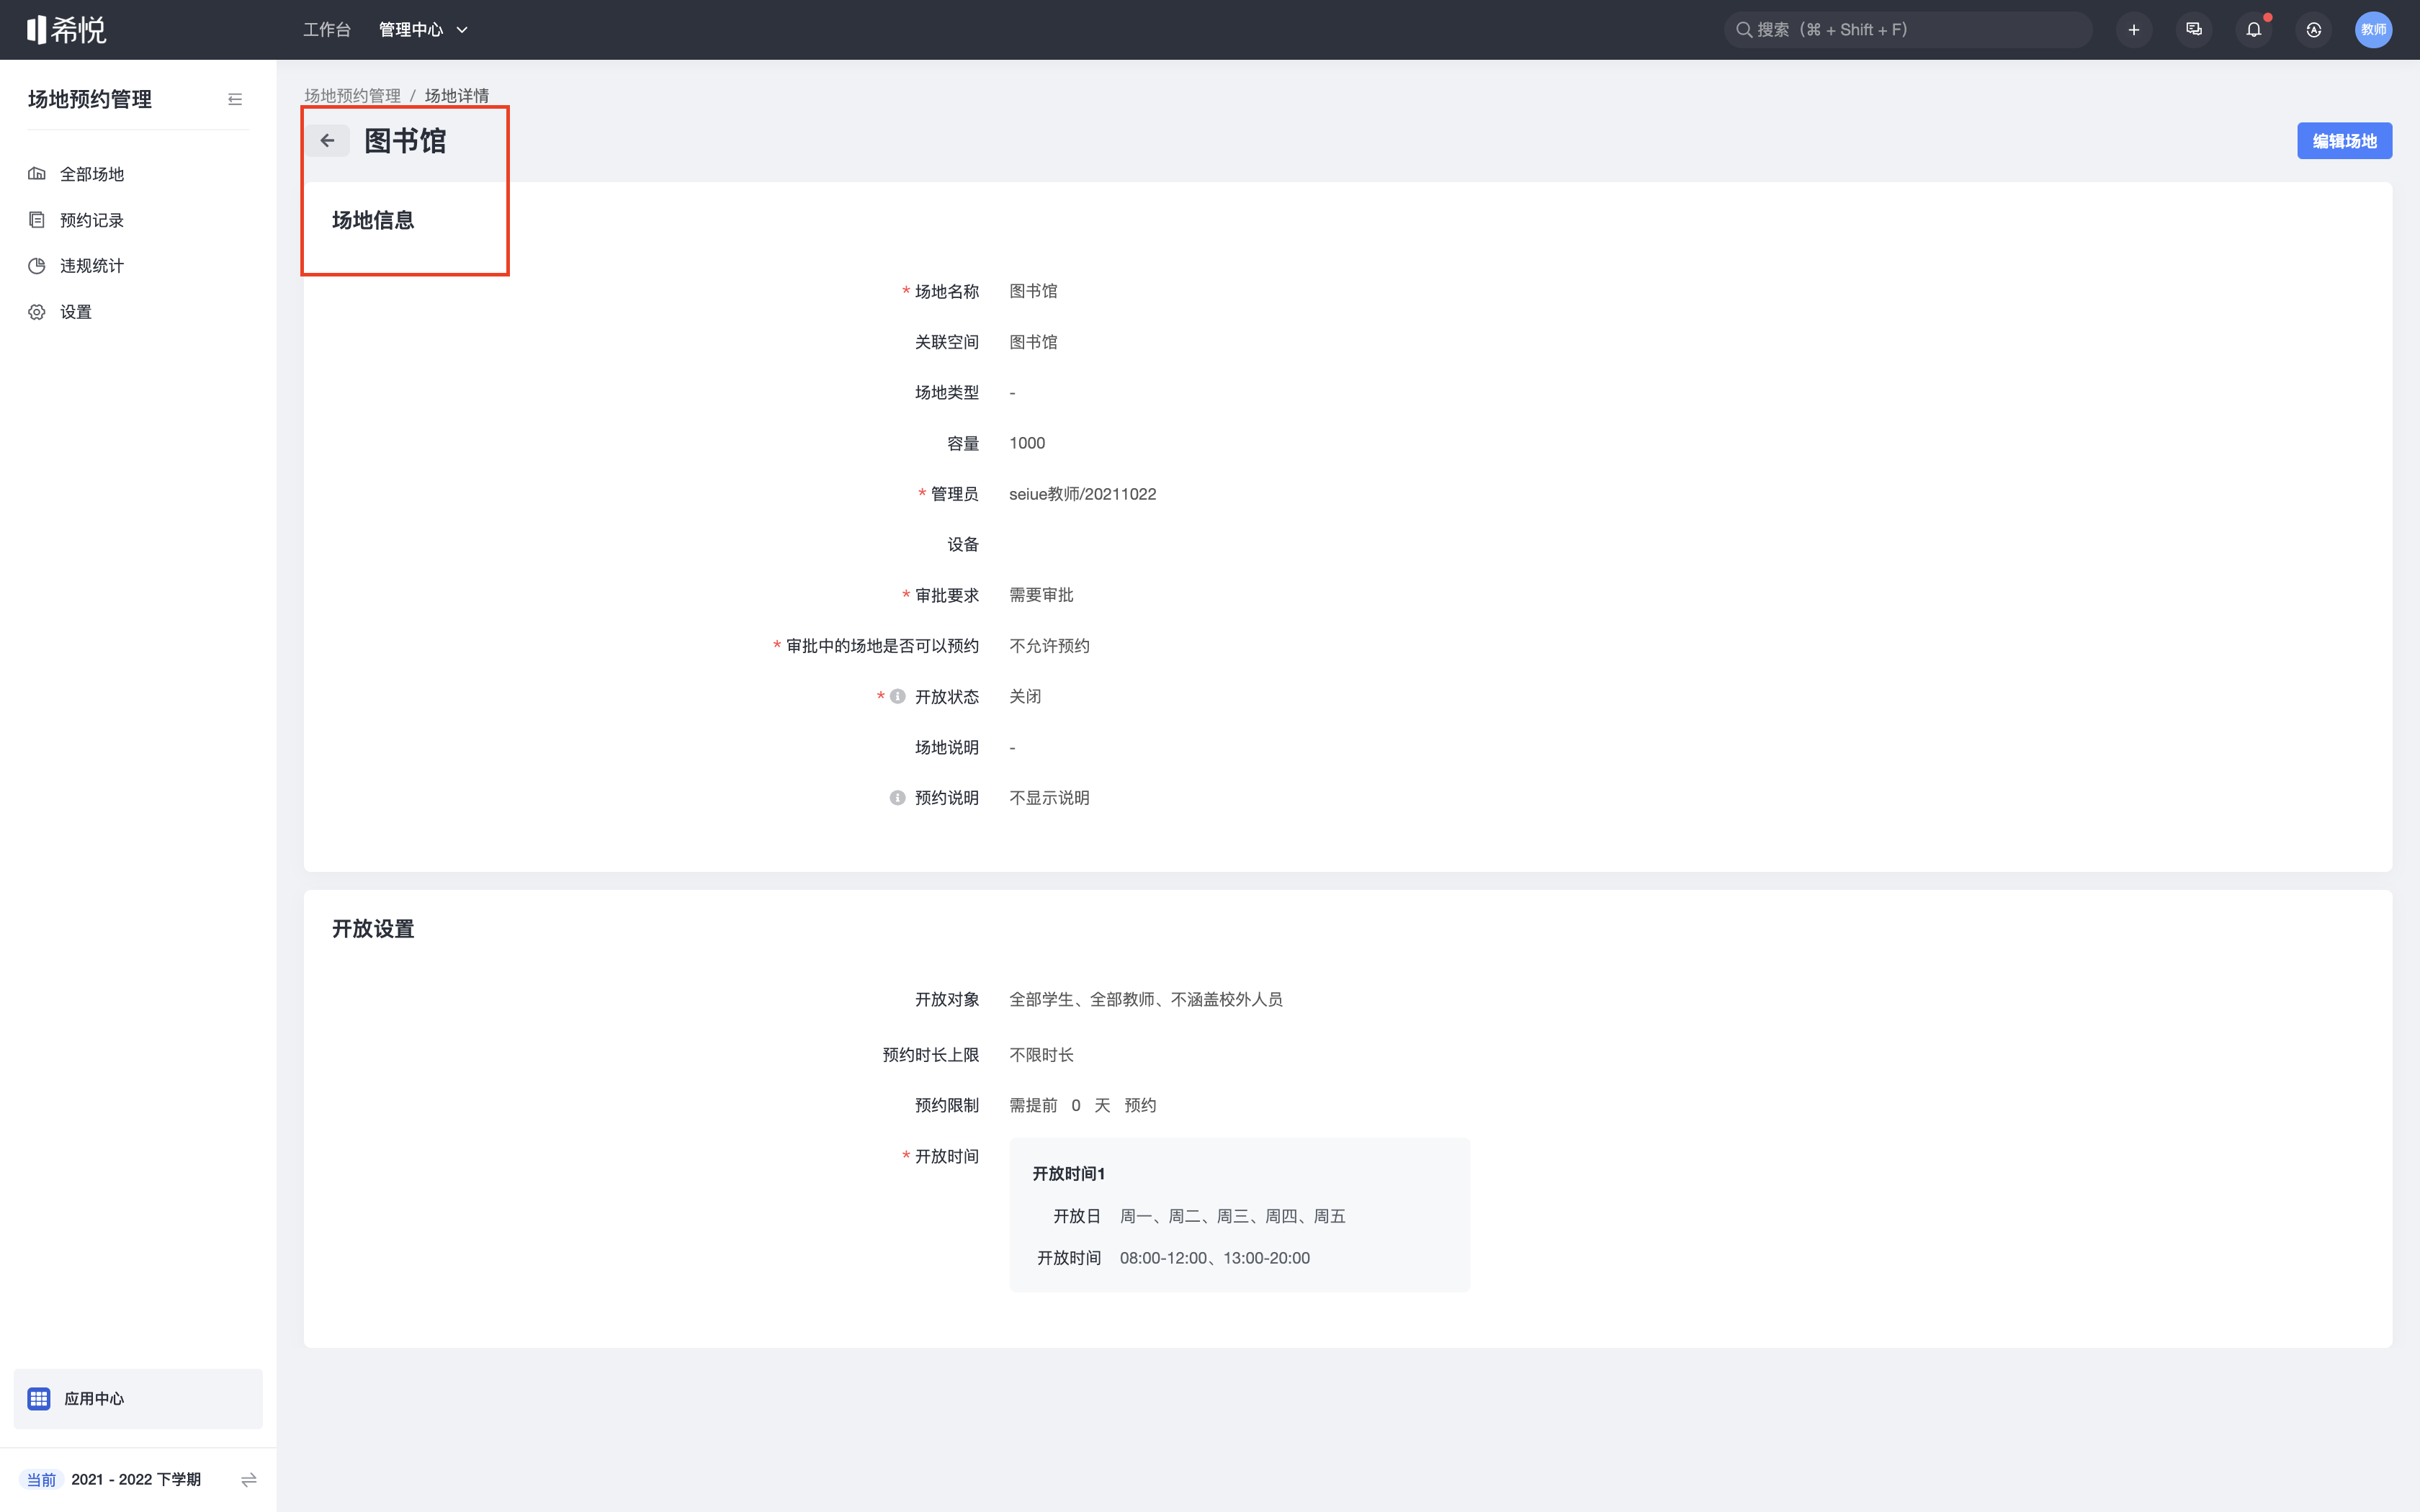The width and height of the screenshot is (2420, 1512).
Task: Click the 周一、周二、周三、周四、周五 text
Action: pos(1233,1216)
